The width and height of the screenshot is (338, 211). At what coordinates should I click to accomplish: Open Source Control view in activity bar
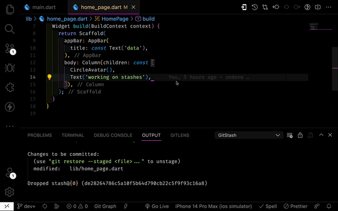[10, 49]
